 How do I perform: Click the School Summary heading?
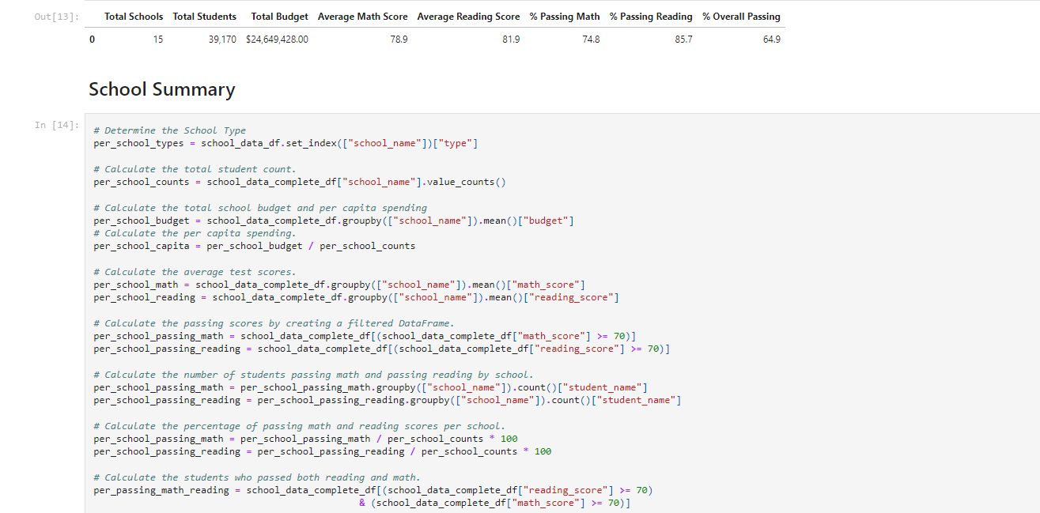162,89
